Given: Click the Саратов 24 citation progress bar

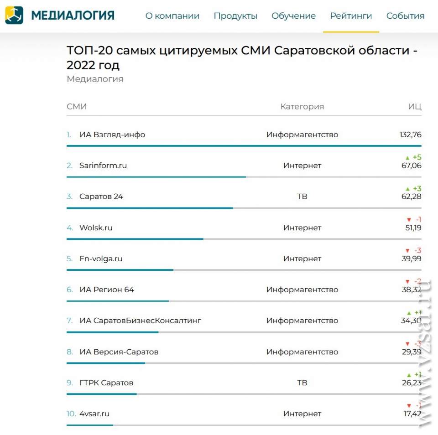Looking at the screenshot, I should tap(244, 208).
